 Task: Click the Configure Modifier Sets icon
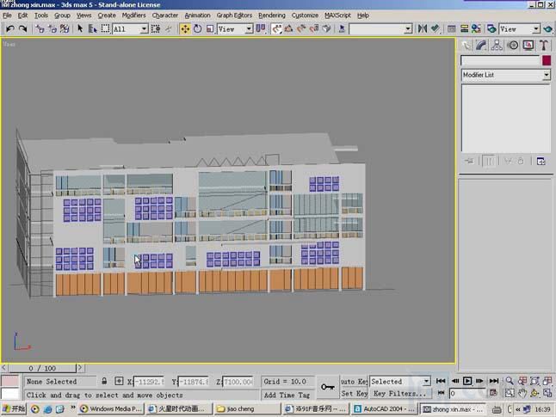coord(541,161)
